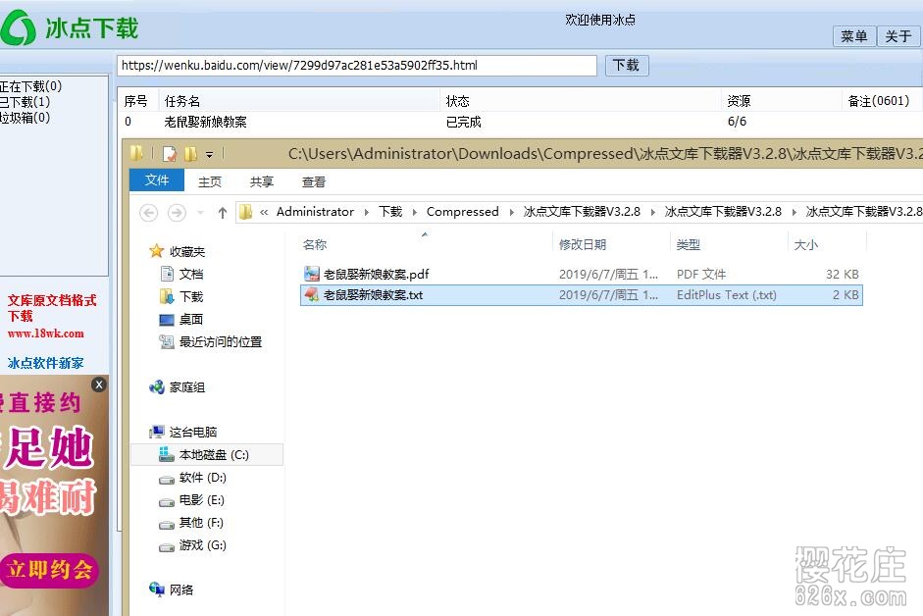This screenshot has height=616, width=923.
Task: Select 最近访问的位置 in the navigation pane
Action: [x=220, y=341]
